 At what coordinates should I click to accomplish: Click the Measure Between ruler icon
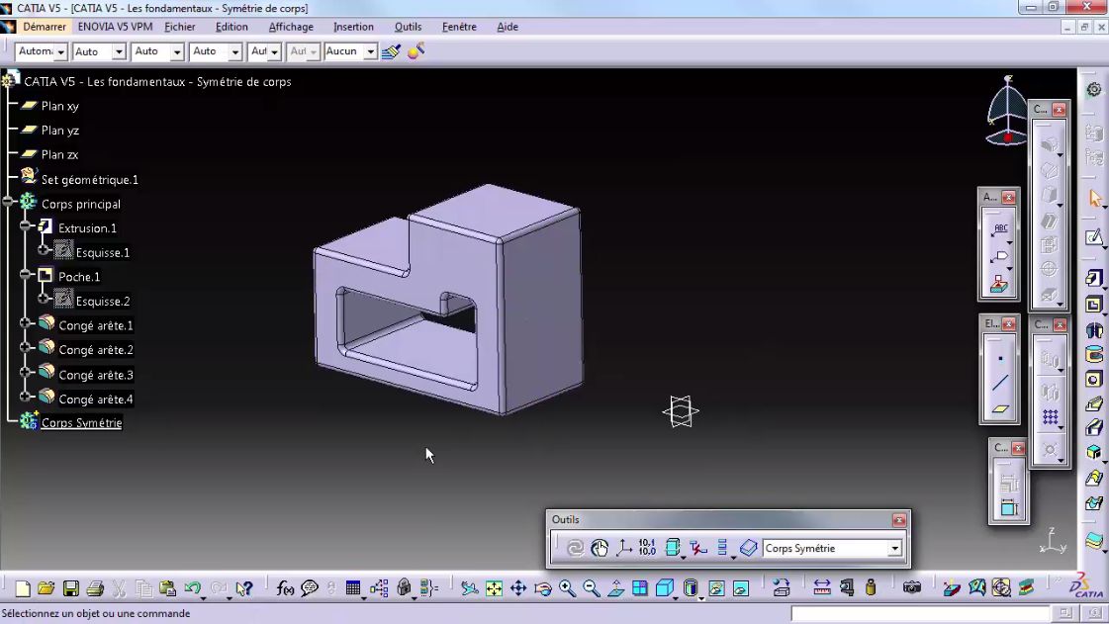[x=822, y=588]
